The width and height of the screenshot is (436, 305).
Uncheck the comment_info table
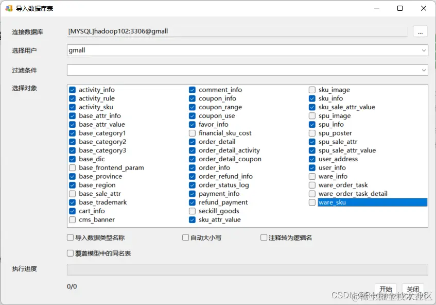pos(193,90)
